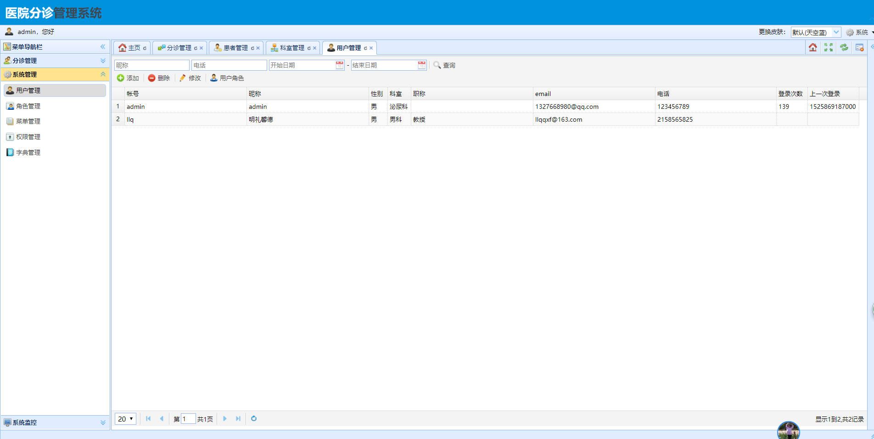Viewport: 874px width, 439px height.
Task: Open the end date calendar picker
Action: click(422, 65)
